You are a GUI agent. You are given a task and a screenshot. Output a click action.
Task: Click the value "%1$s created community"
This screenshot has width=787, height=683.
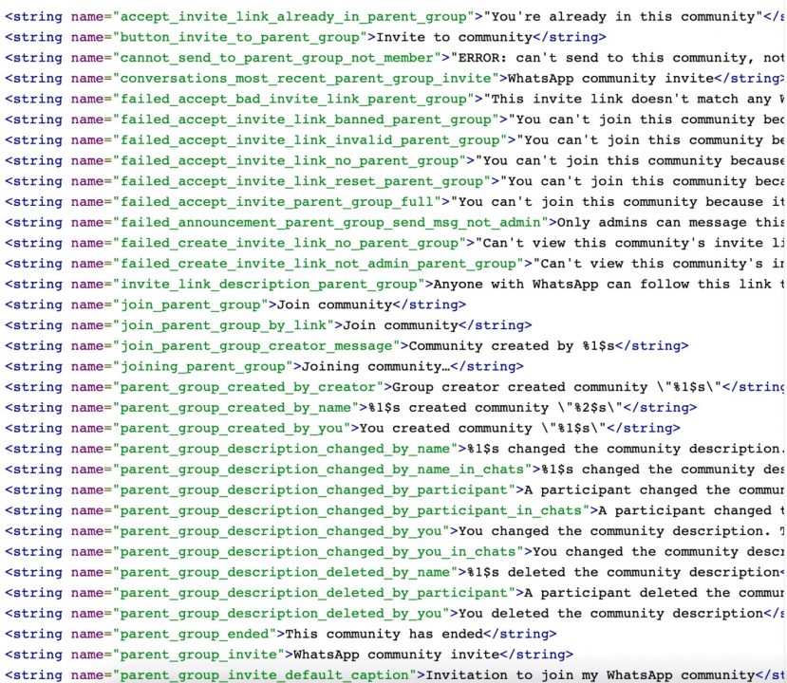coord(459,408)
